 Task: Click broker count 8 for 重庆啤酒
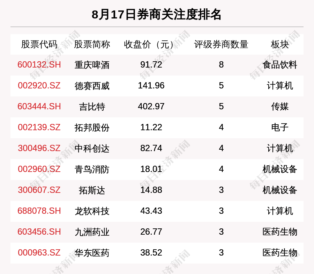pyautogui.click(x=221, y=65)
